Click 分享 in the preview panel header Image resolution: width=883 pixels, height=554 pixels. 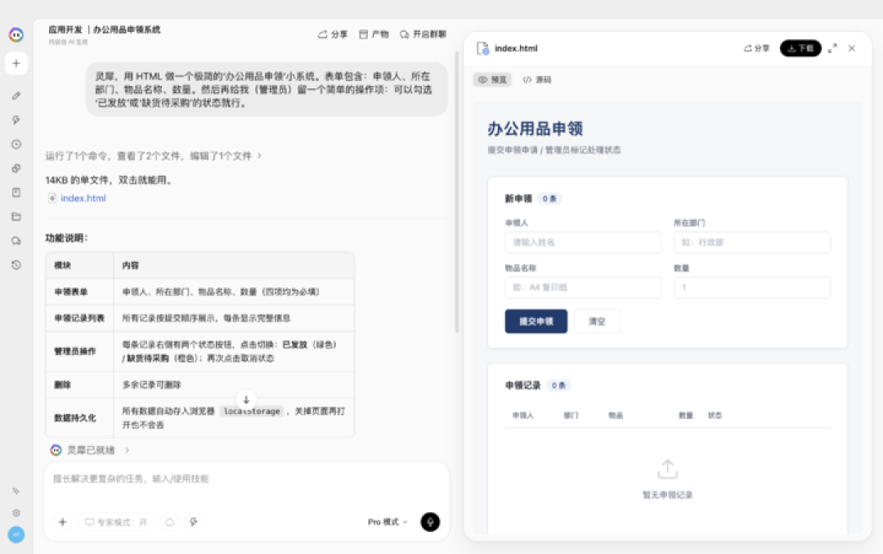[756, 48]
